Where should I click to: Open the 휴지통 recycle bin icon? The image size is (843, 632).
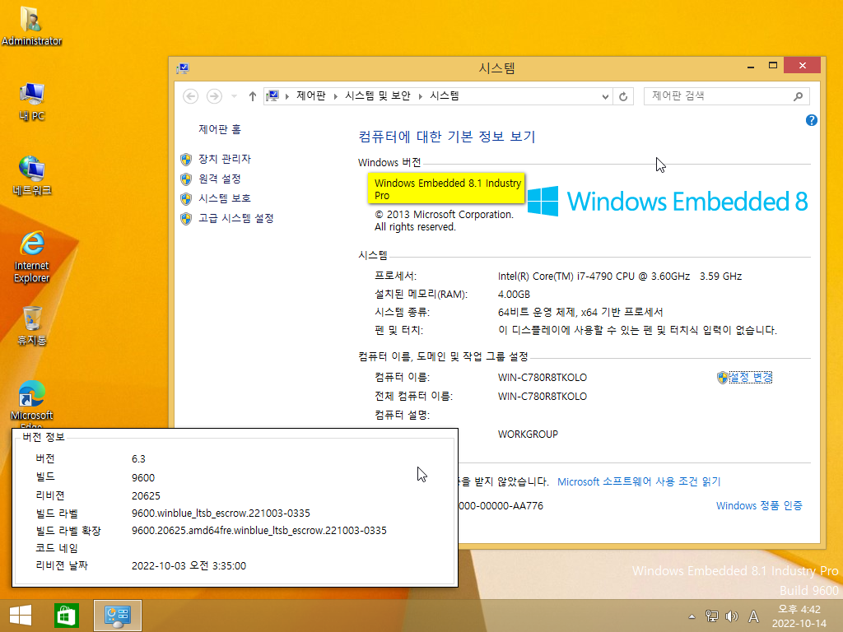point(32,325)
